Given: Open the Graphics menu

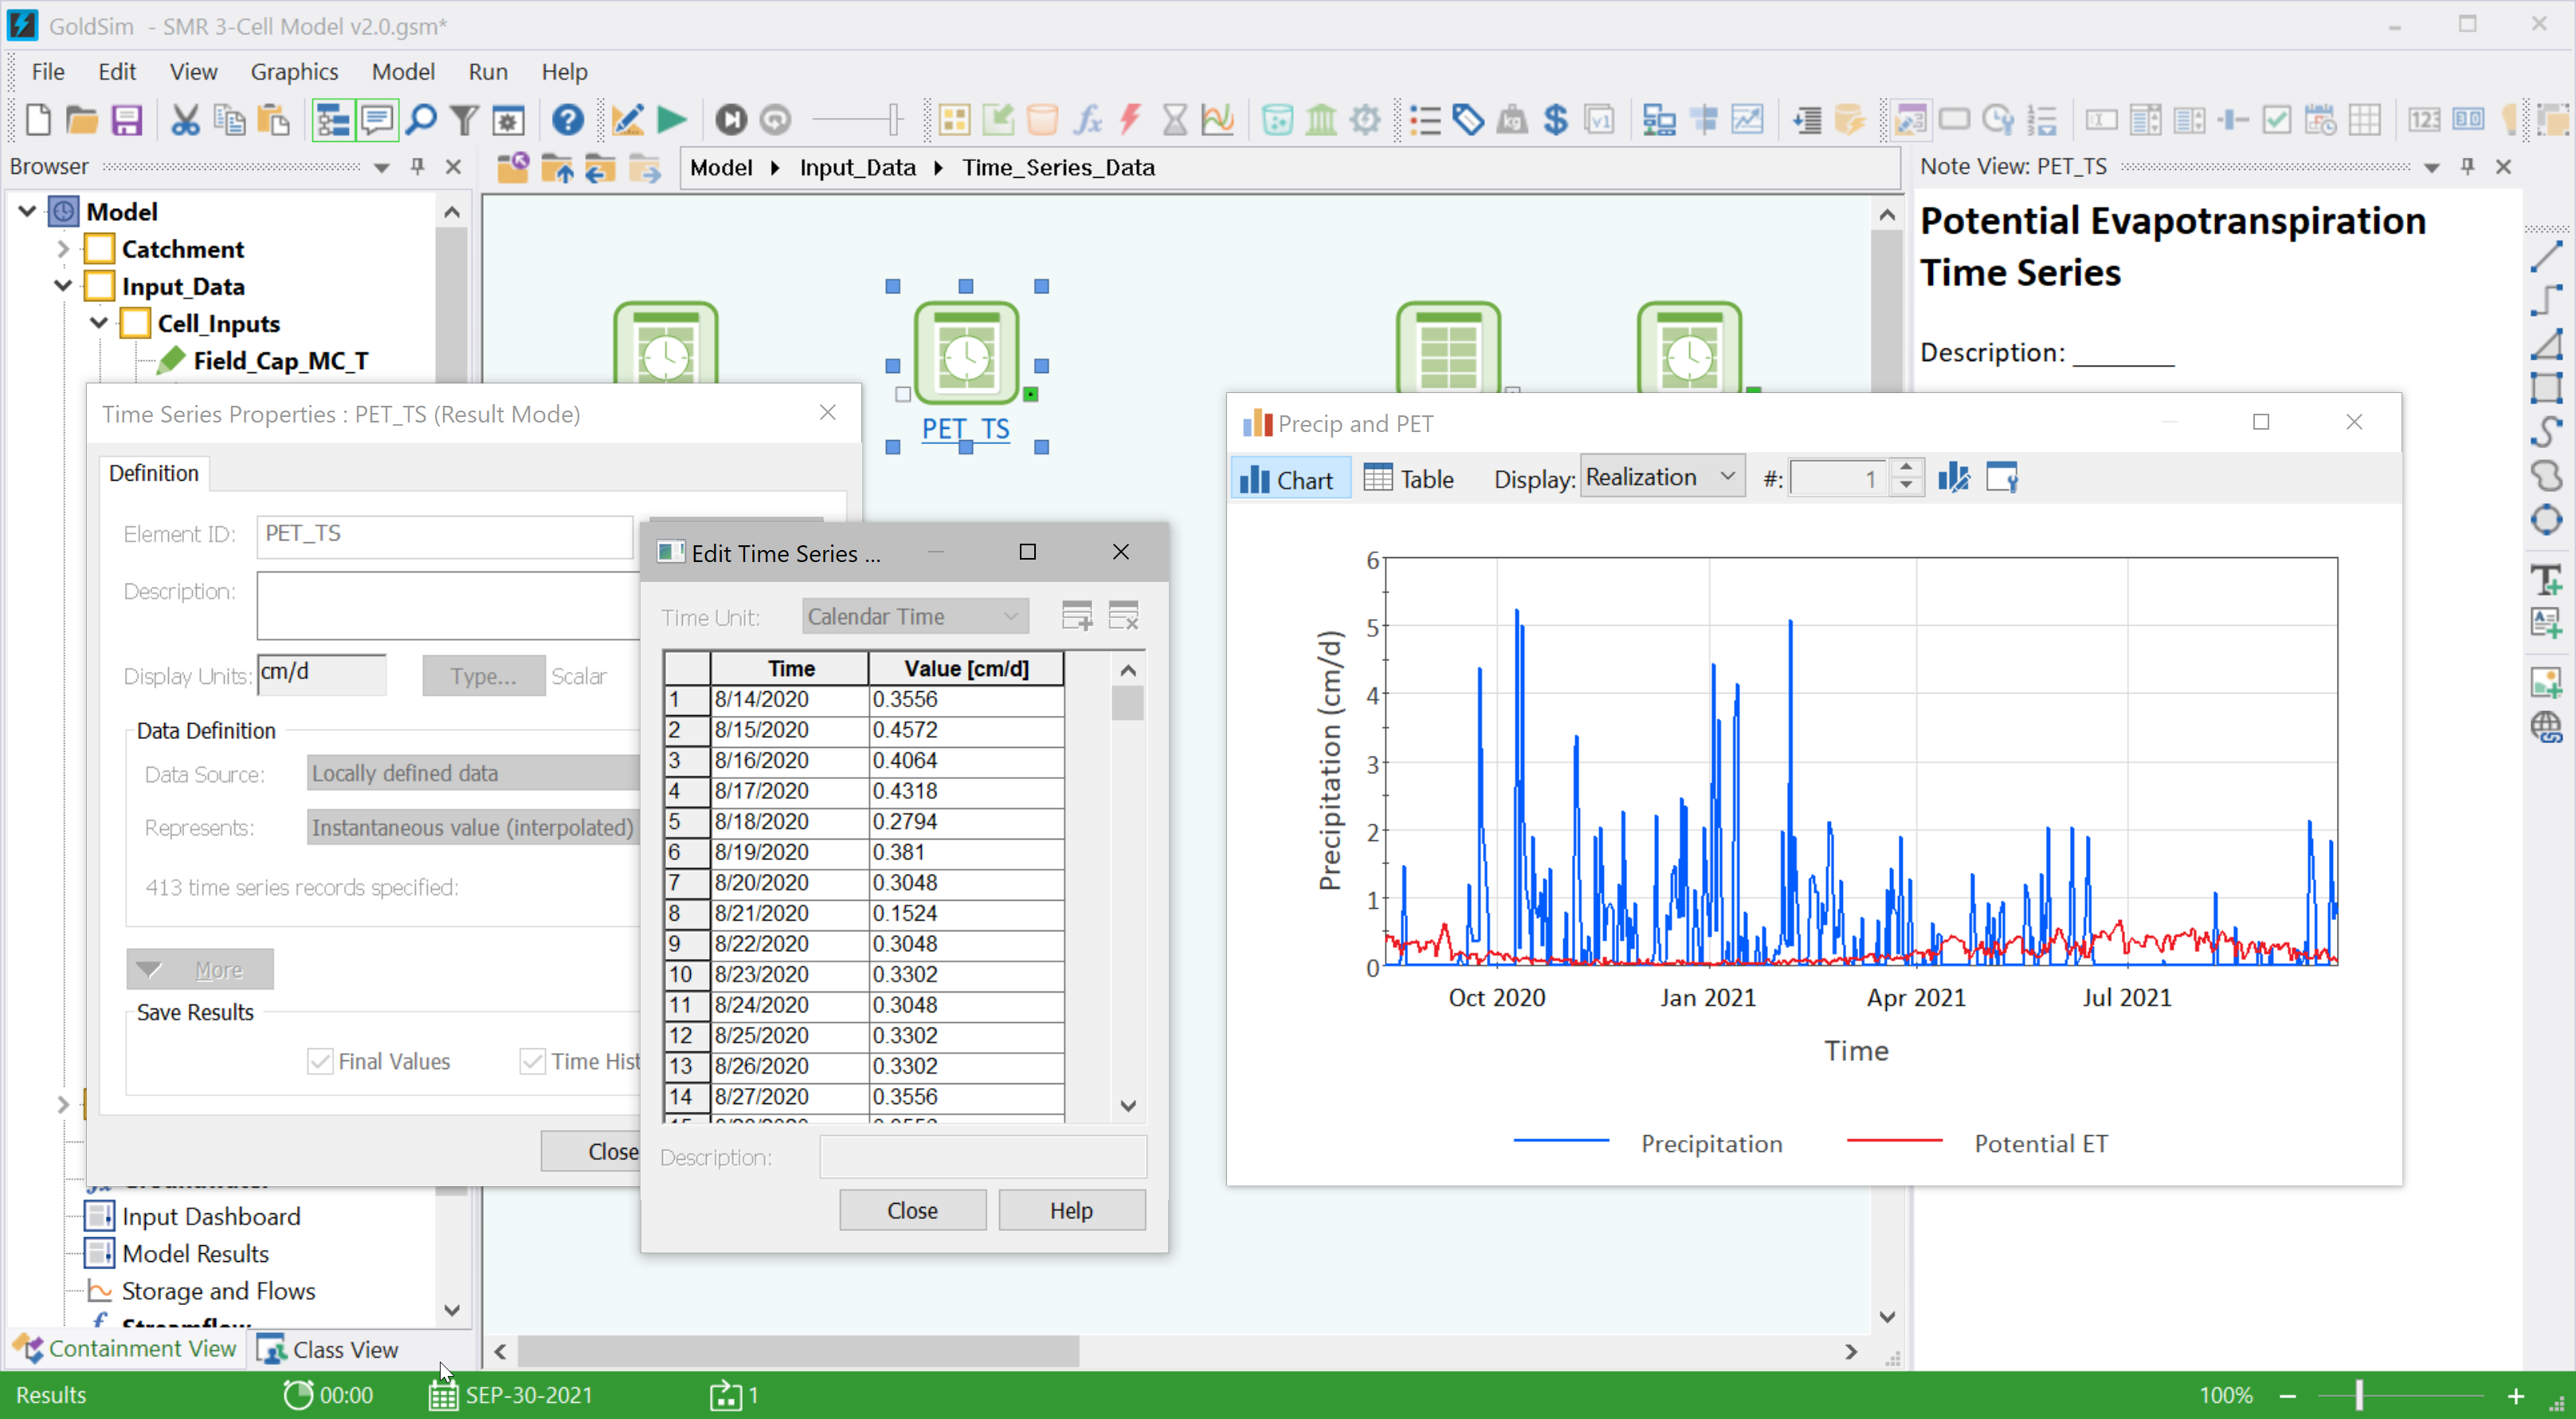Looking at the screenshot, I should 294,72.
